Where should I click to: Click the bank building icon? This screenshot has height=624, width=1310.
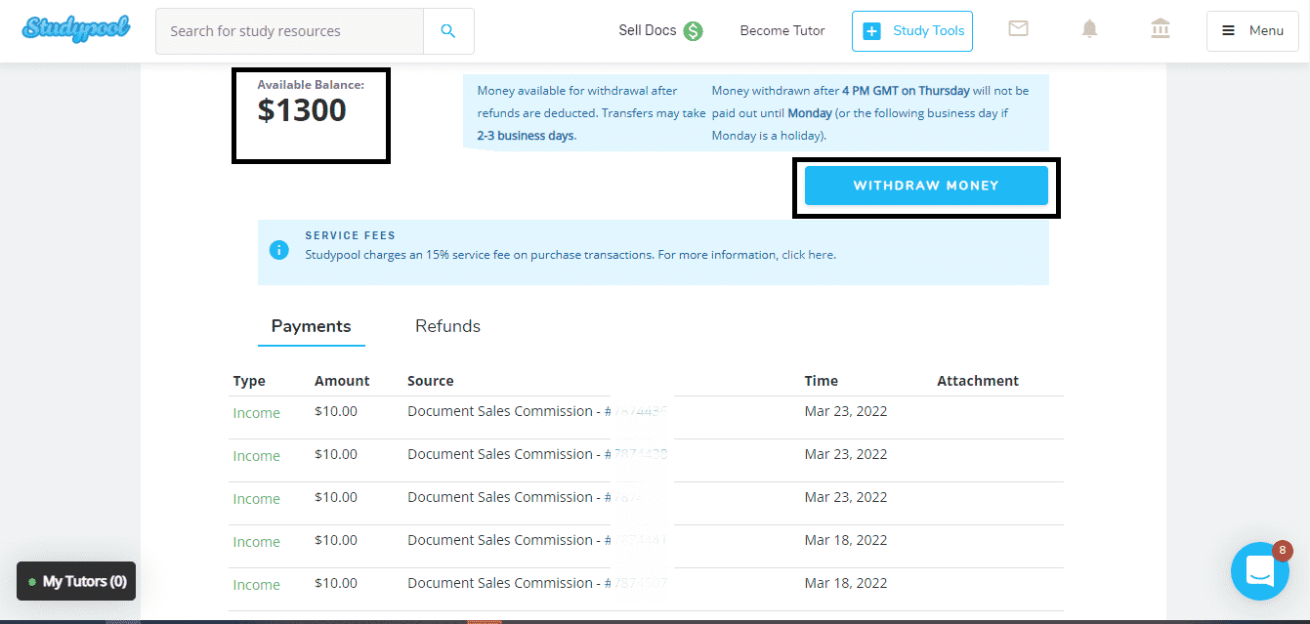pos(1161,29)
